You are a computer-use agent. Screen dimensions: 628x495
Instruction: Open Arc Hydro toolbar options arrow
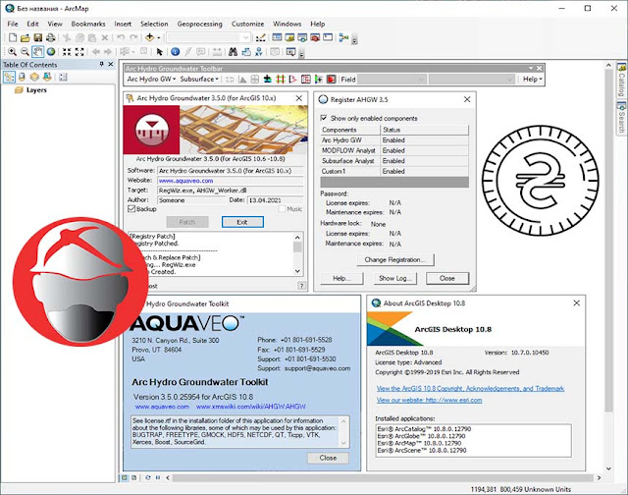point(531,68)
